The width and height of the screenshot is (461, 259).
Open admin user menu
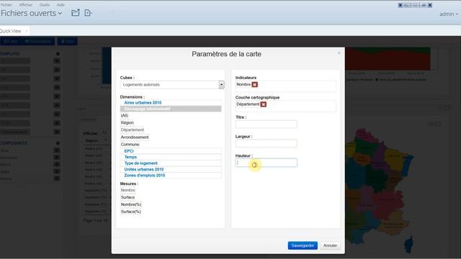449,14
